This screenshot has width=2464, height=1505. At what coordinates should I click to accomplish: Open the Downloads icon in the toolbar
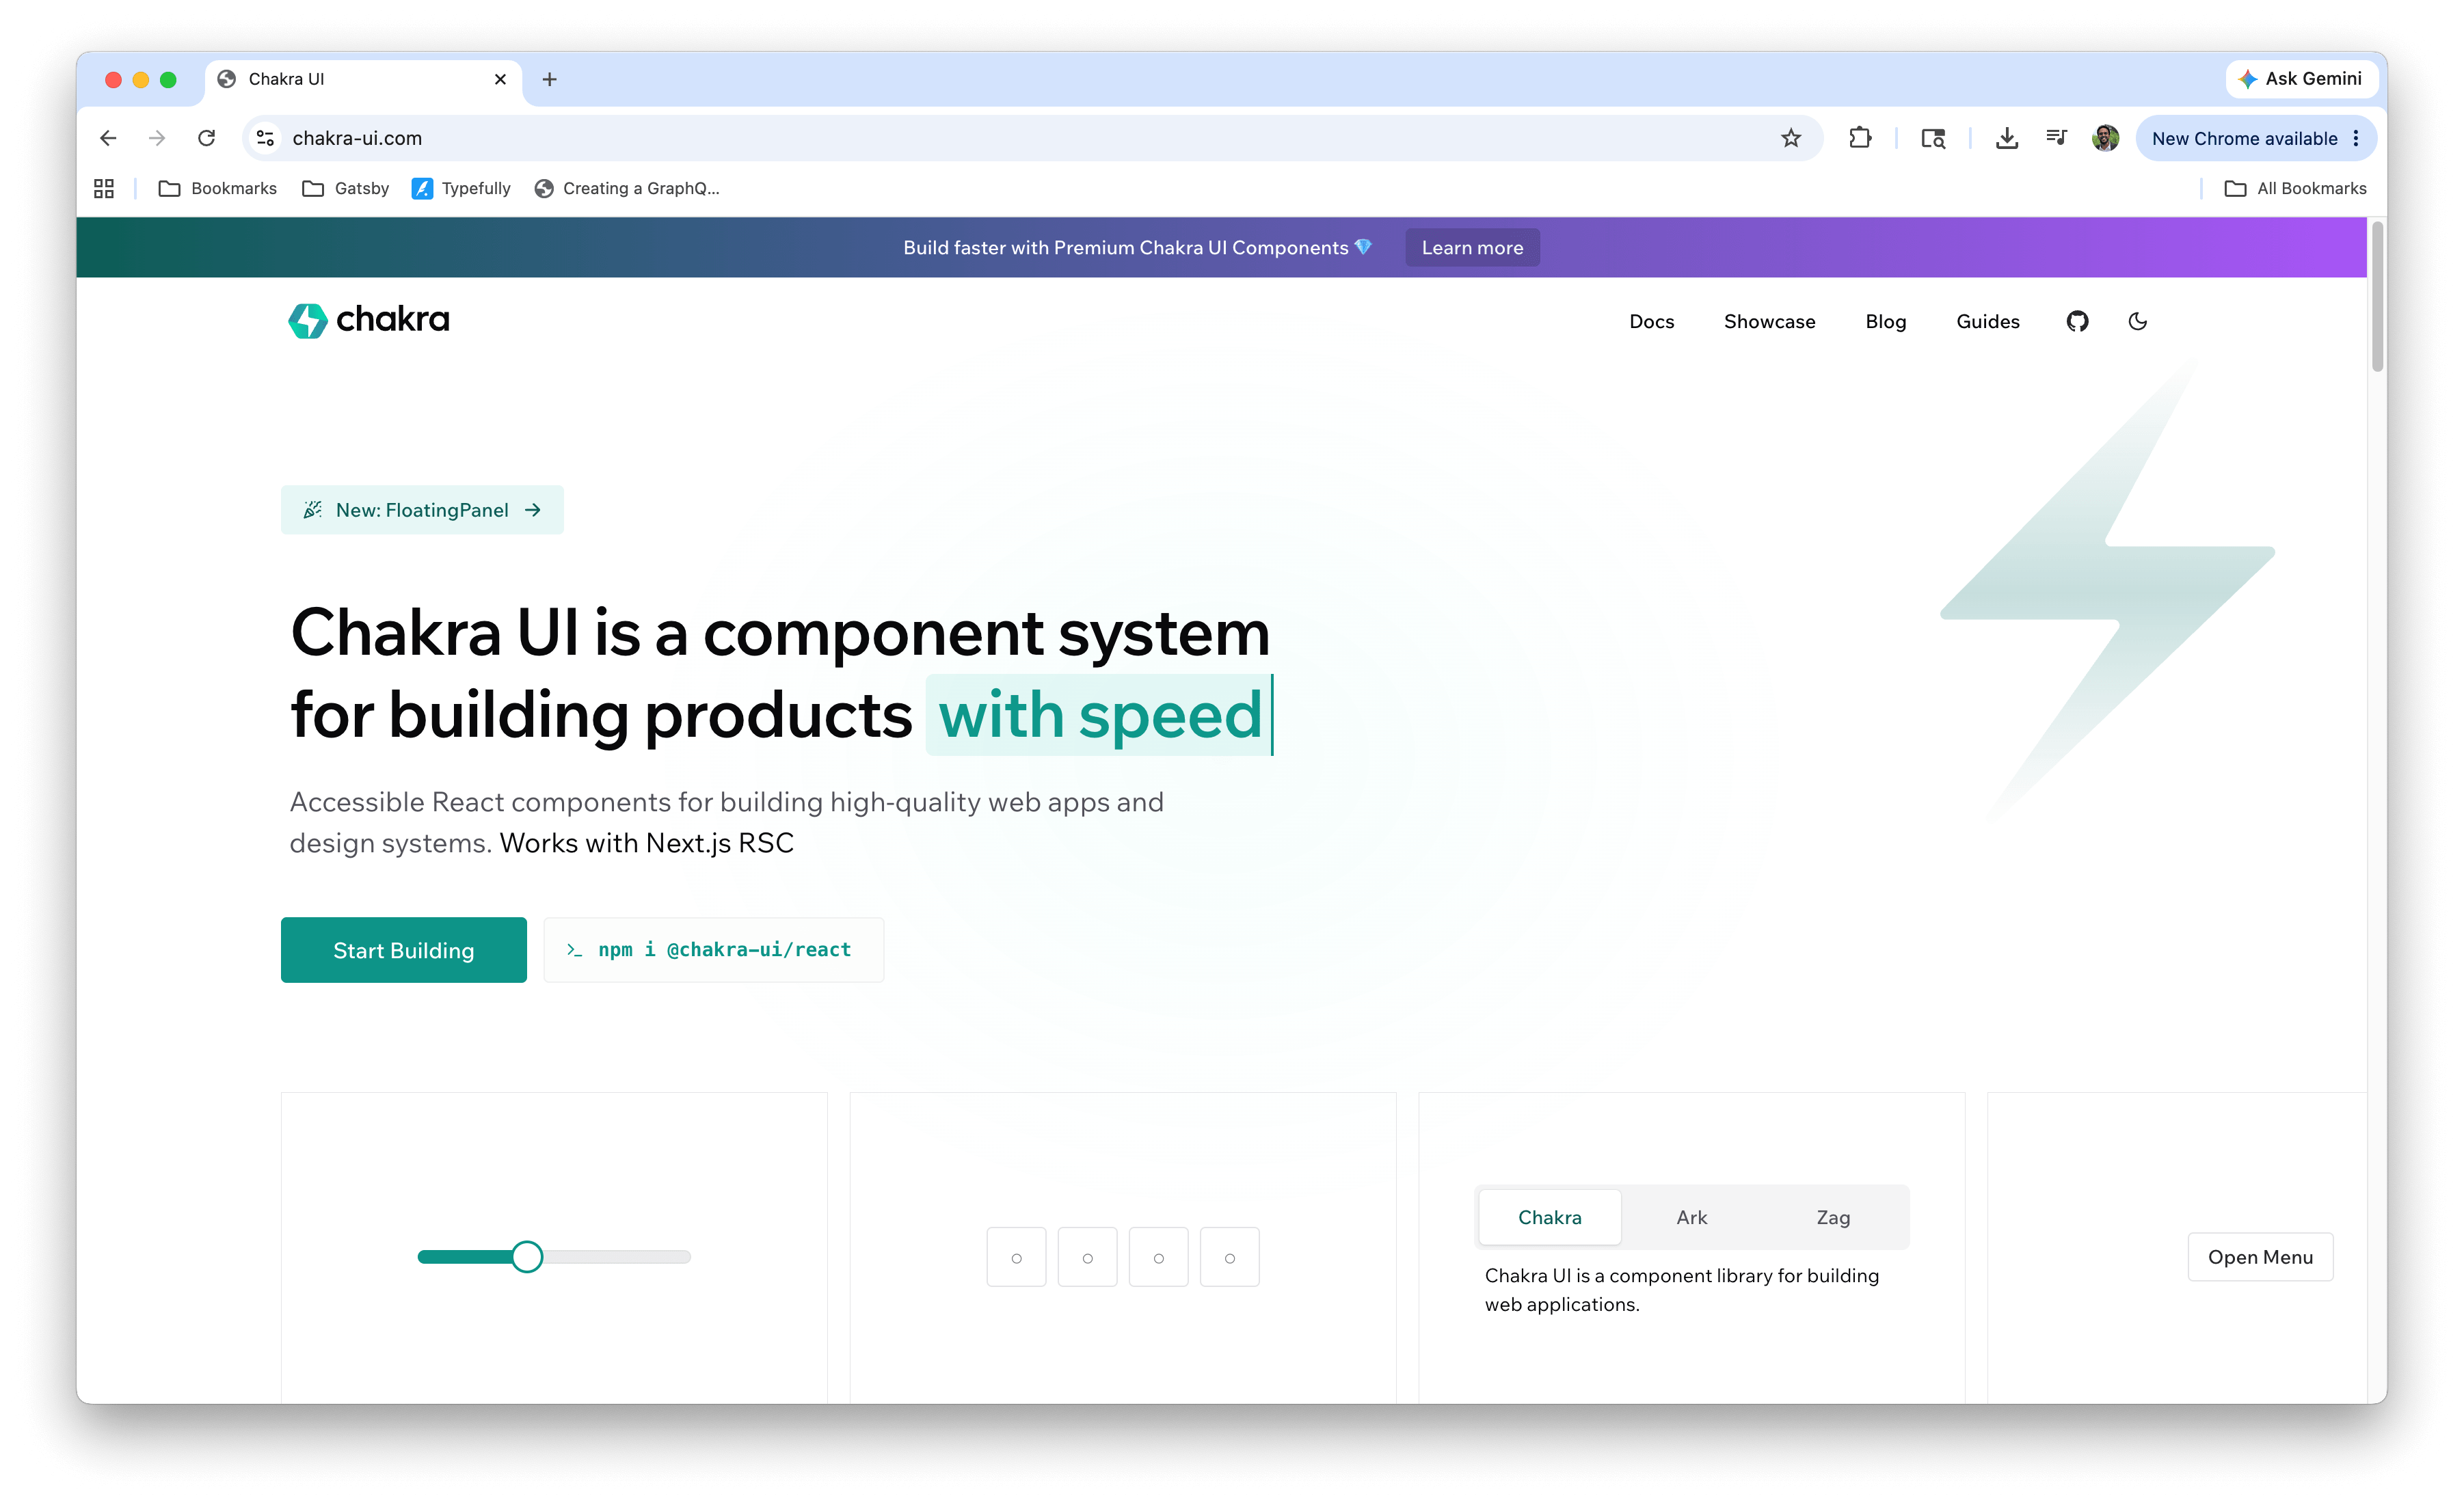(x=2006, y=138)
